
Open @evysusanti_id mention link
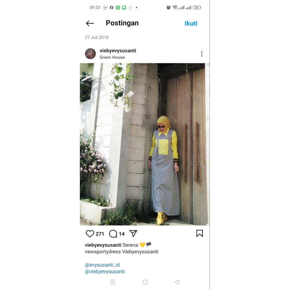tap(102, 265)
